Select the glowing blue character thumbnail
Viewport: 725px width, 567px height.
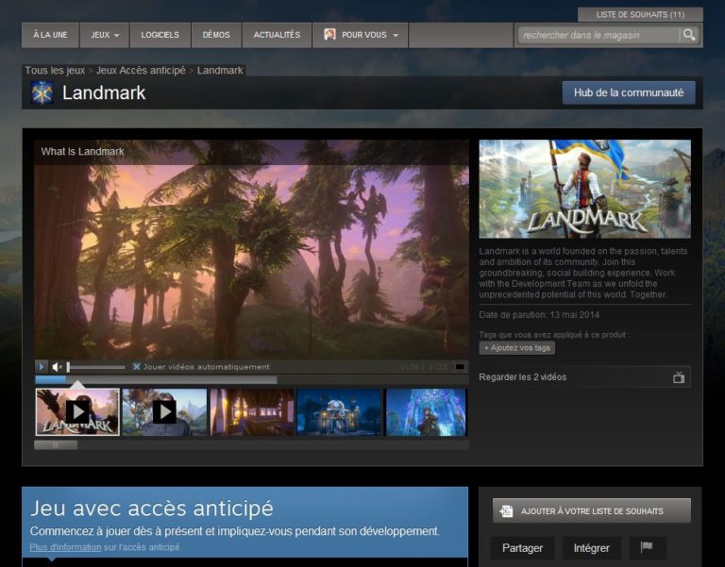click(426, 411)
